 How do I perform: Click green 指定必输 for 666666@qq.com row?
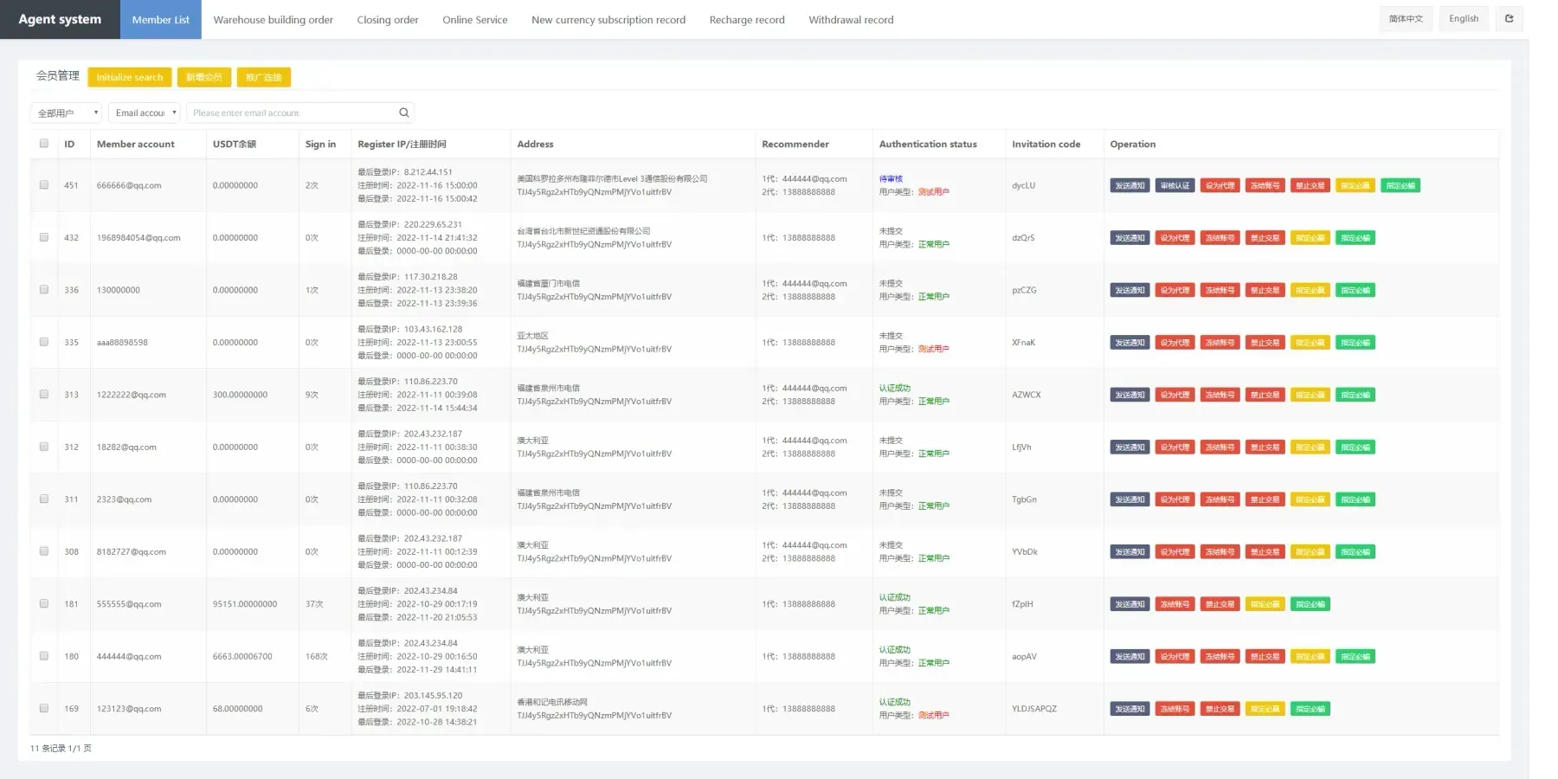[1400, 185]
